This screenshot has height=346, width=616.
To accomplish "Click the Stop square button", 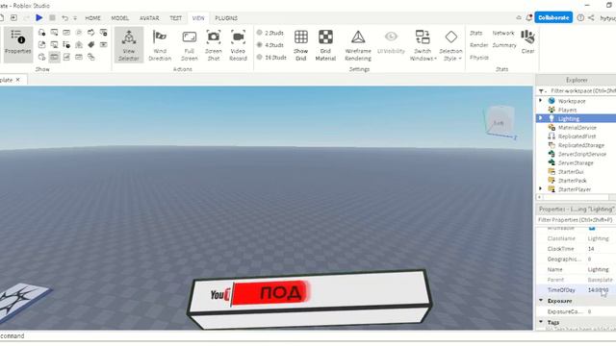I will pos(52,17).
